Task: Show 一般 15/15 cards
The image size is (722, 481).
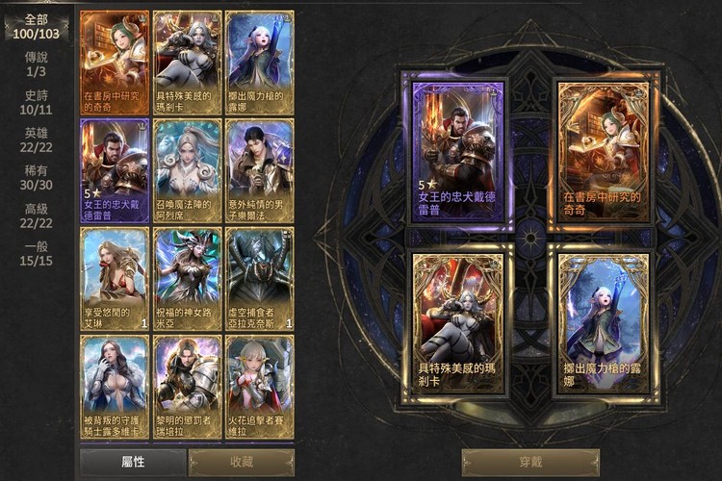Action: click(x=37, y=254)
